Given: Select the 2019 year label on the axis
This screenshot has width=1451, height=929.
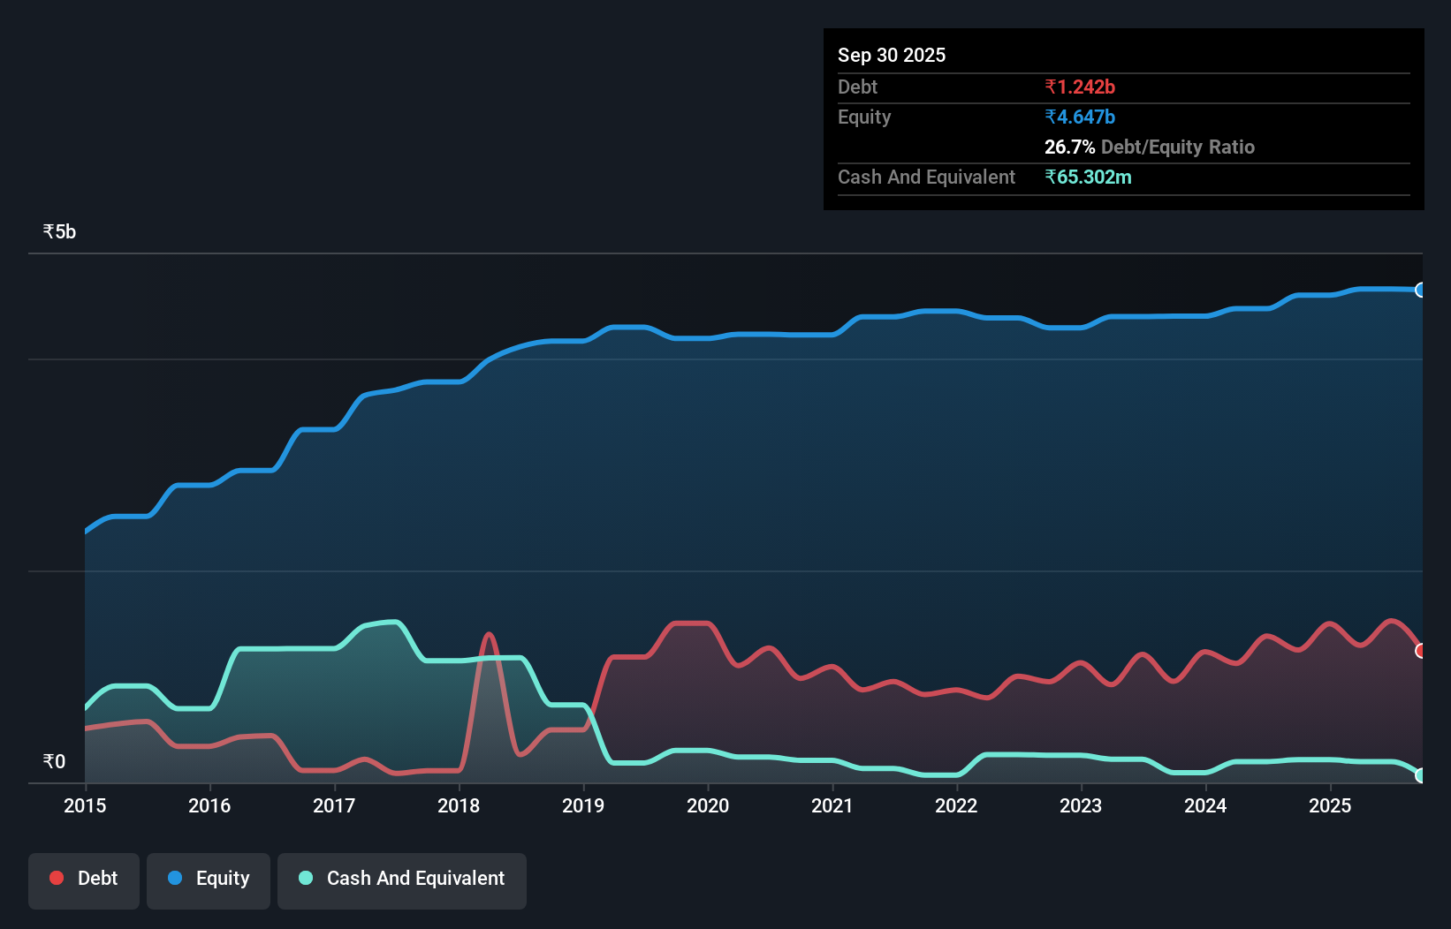Looking at the screenshot, I should tap(582, 806).
